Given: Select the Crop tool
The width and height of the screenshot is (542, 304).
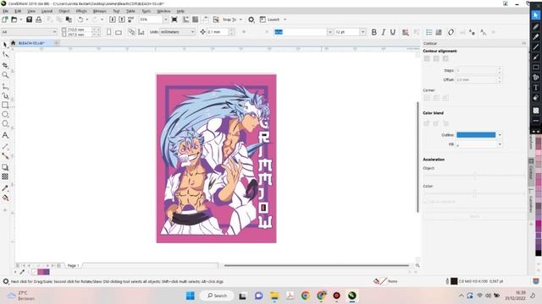Looking at the screenshot, I should (x=5, y=65).
